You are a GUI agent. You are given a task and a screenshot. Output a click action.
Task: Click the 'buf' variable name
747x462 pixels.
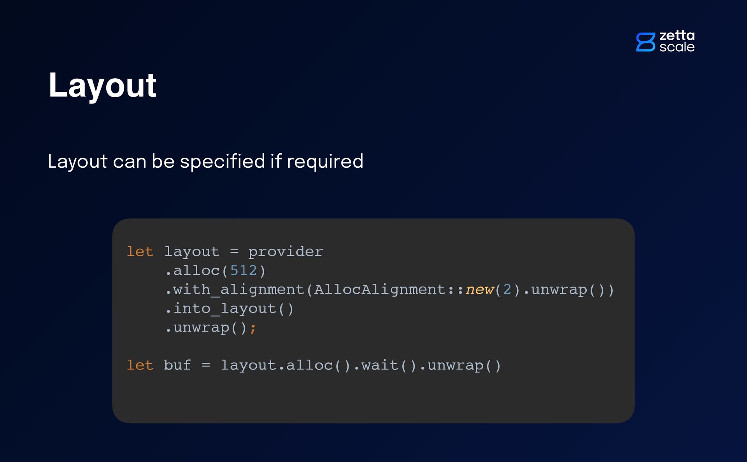coord(177,365)
